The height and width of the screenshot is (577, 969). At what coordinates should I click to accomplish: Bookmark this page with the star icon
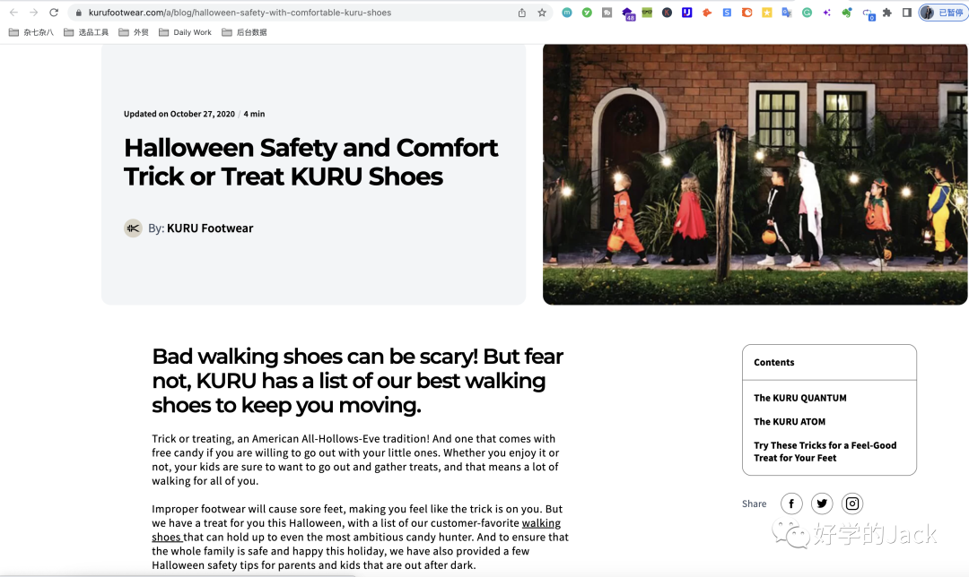(x=542, y=13)
